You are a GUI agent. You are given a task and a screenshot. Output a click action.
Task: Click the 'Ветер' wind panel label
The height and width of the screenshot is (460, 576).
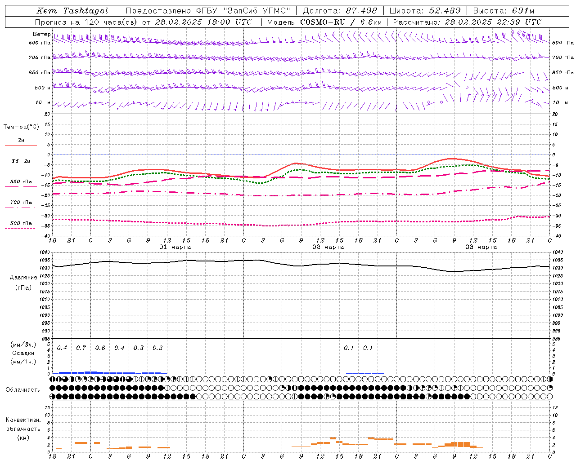coord(41,34)
